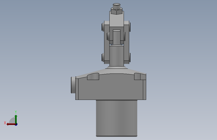Click the blue Z axis dot of triad
Screen dimensions: 217x140
click(16, 124)
